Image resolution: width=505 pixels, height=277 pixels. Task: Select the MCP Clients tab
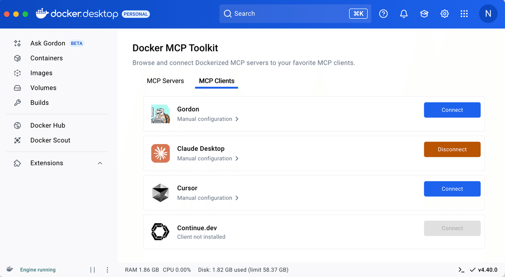(x=216, y=81)
